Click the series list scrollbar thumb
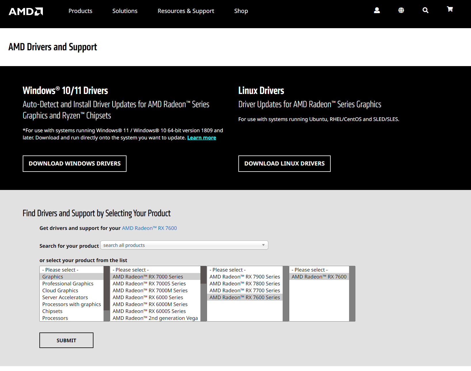 click(204, 275)
